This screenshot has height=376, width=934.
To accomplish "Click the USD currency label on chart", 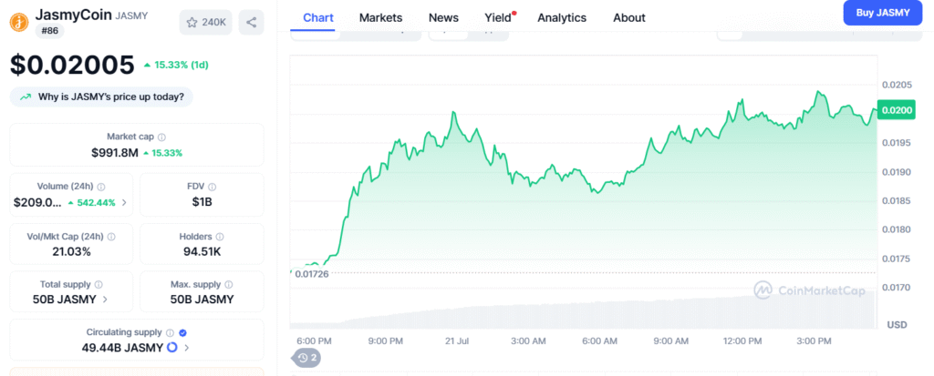I will pos(898,325).
